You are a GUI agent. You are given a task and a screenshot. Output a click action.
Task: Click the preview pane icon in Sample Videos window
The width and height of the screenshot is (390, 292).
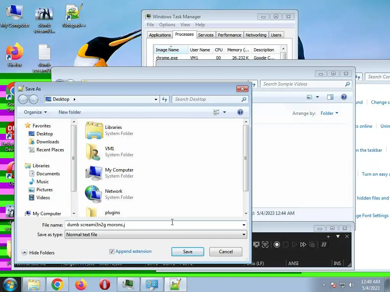pos(330,97)
